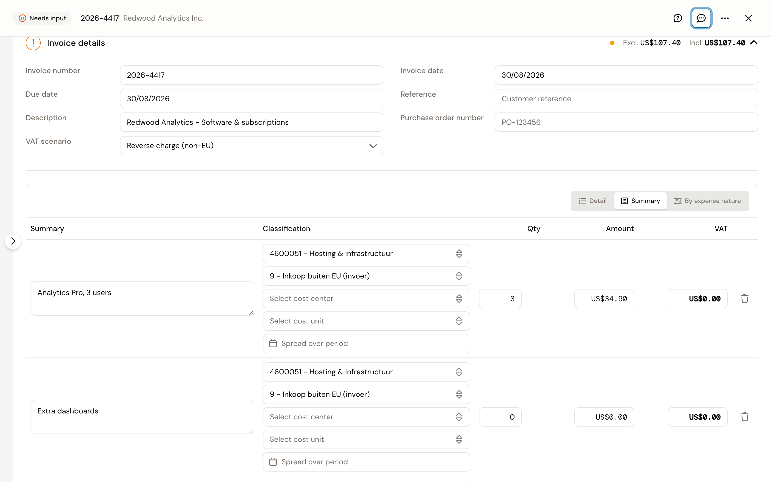Click the Customer reference field

[626, 99]
